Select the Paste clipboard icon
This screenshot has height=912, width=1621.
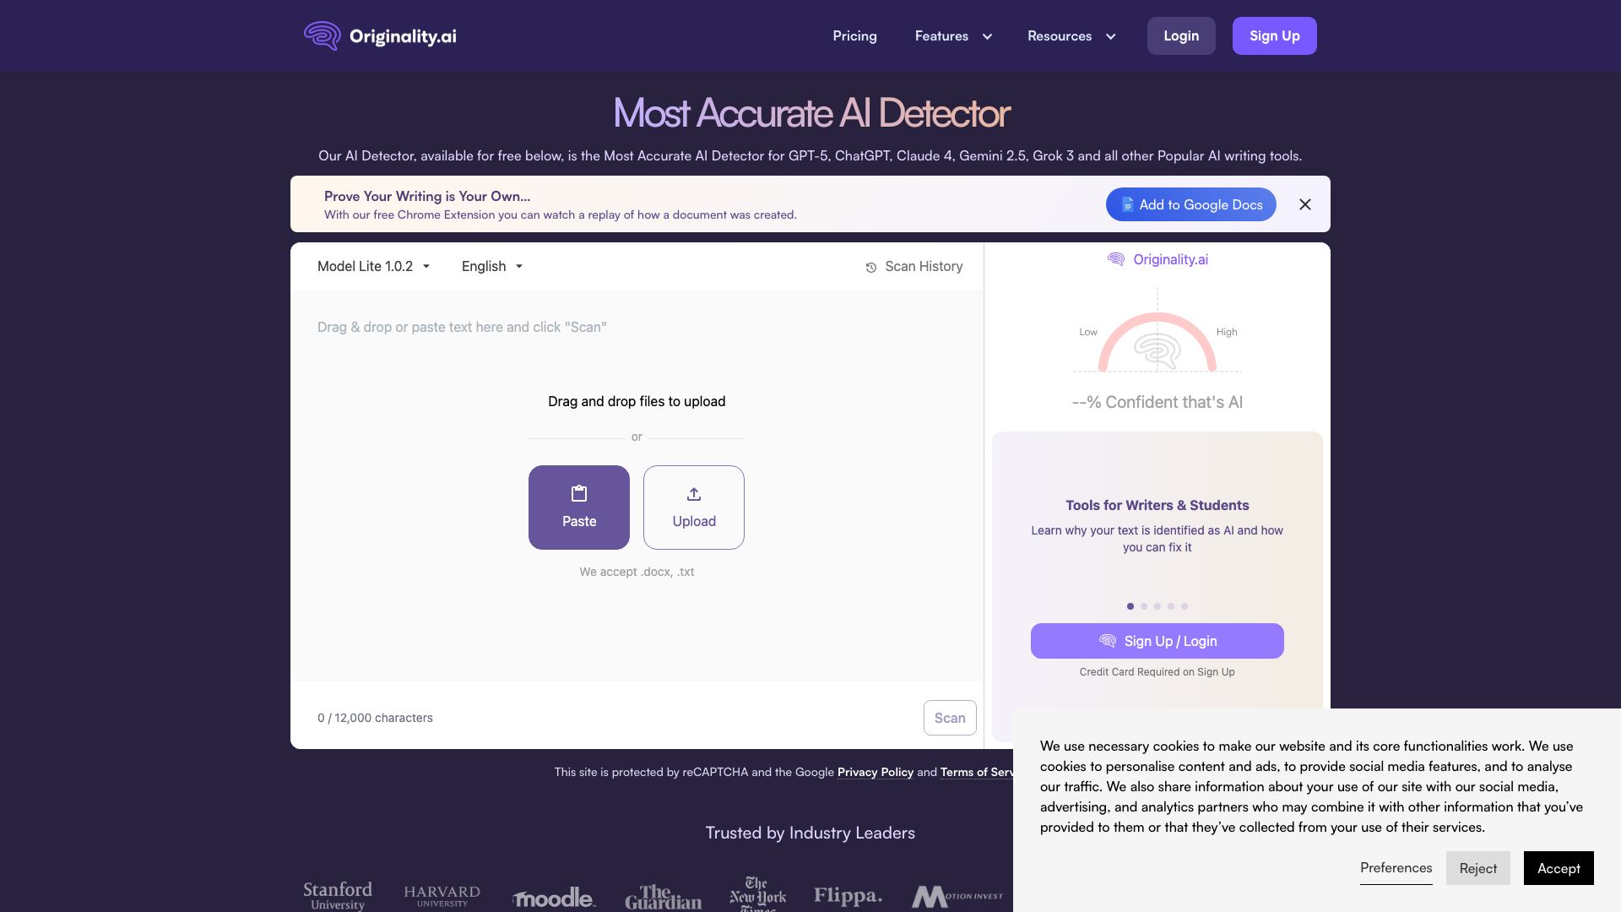tap(578, 494)
